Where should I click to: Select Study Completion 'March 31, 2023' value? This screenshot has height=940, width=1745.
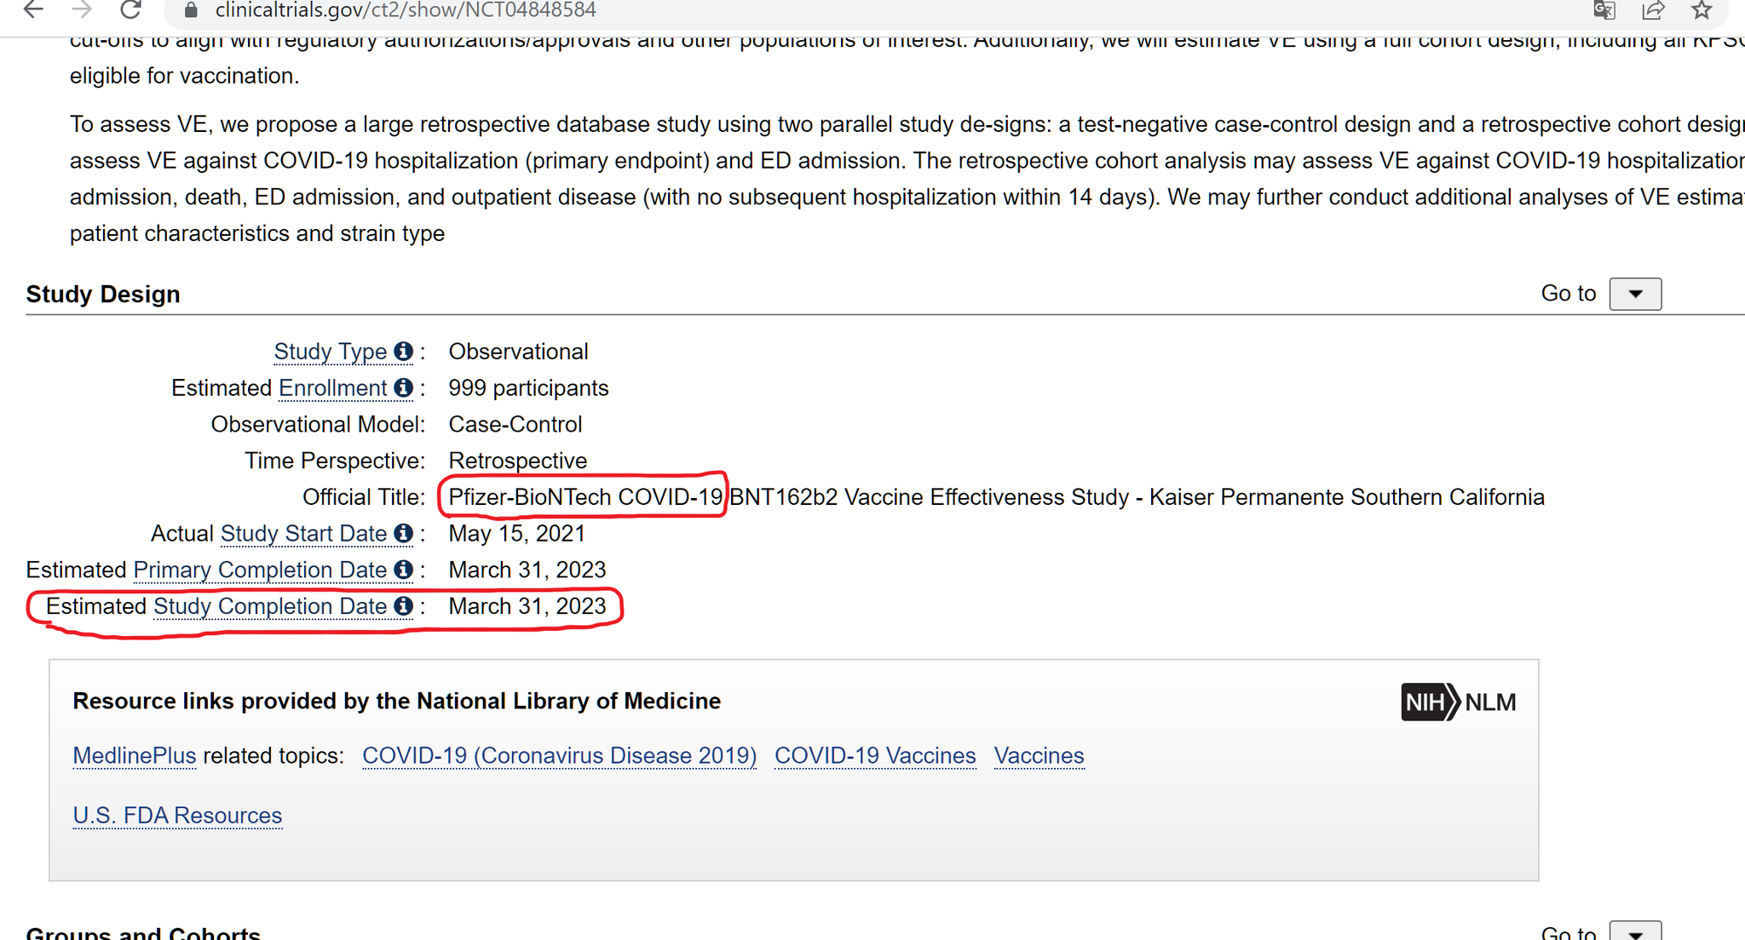pos(527,607)
